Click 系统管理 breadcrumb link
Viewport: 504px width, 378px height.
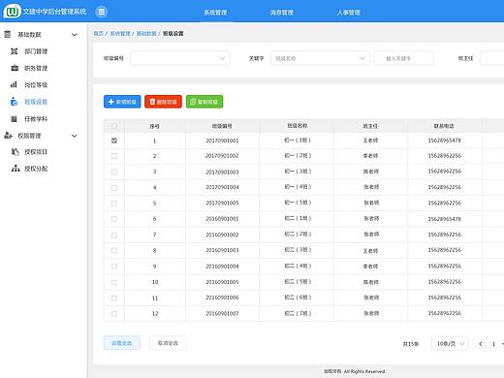click(120, 33)
